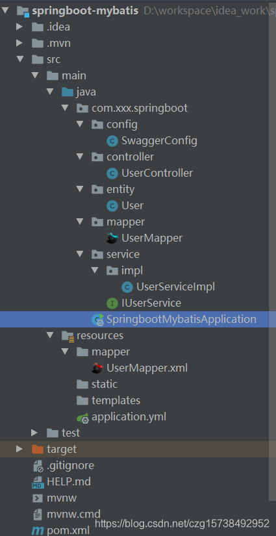Click the UserMapper.xml MyBatis icon
This screenshot has height=536, width=276.
tap(97, 368)
